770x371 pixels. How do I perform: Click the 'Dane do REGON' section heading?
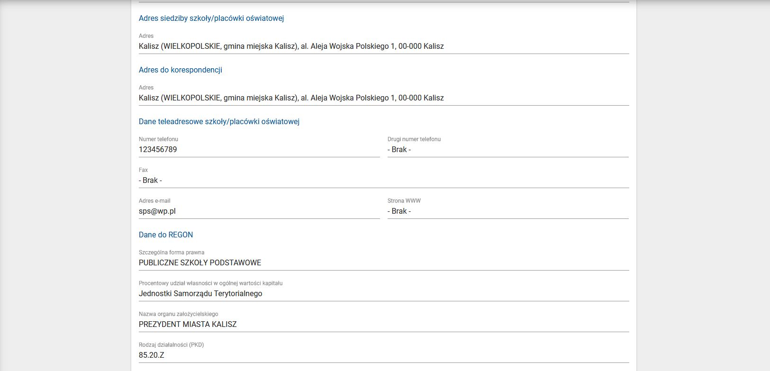(165, 235)
